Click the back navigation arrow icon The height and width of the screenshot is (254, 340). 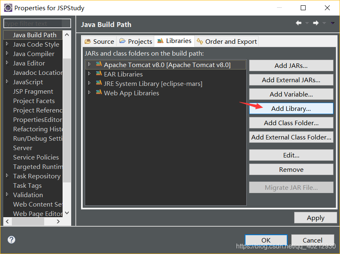point(299,23)
